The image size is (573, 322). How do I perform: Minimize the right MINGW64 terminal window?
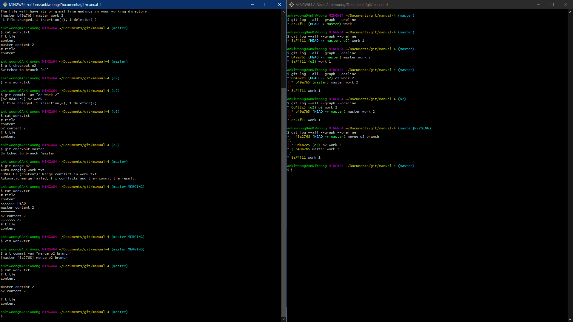tap(538, 4)
